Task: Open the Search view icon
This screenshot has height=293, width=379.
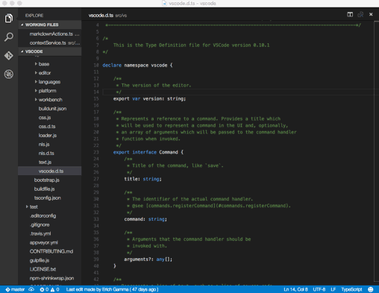Action: (x=9, y=37)
